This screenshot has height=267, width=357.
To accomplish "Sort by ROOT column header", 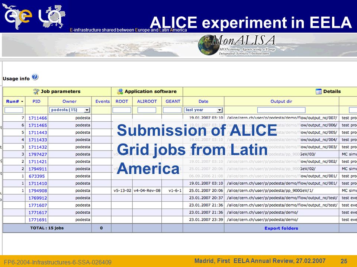I will click(122, 101).
